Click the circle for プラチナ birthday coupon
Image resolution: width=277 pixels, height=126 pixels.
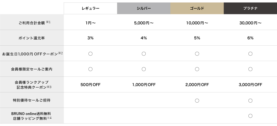coord(250,54)
